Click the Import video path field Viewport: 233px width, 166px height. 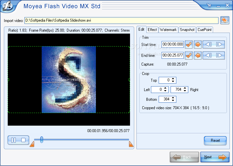[121, 20]
